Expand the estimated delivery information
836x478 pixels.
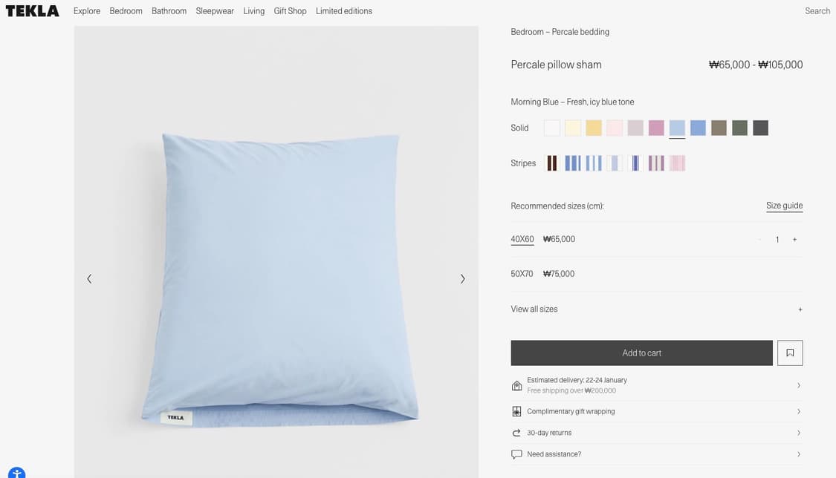pyautogui.click(x=798, y=385)
